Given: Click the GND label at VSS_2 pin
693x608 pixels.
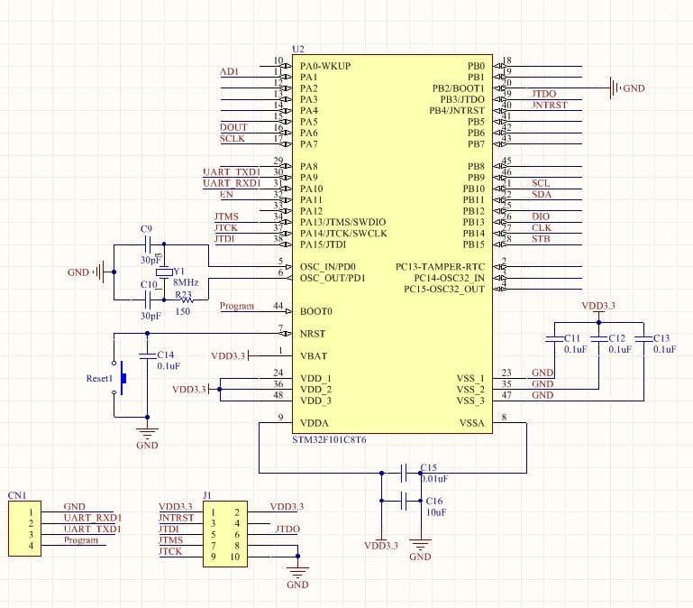Looking at the screenshot, I should click(543, 384).
